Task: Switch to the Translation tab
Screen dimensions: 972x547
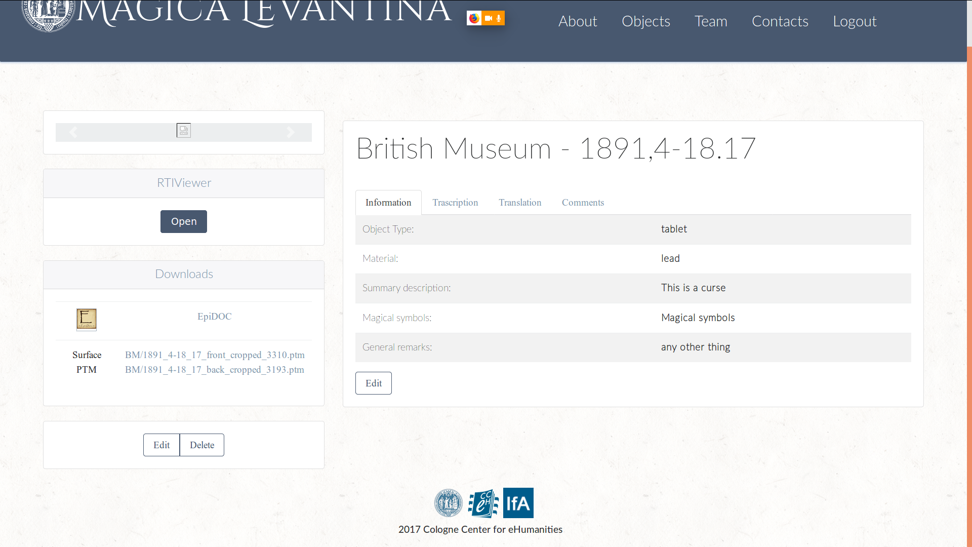Action: (x=519, y=203)
